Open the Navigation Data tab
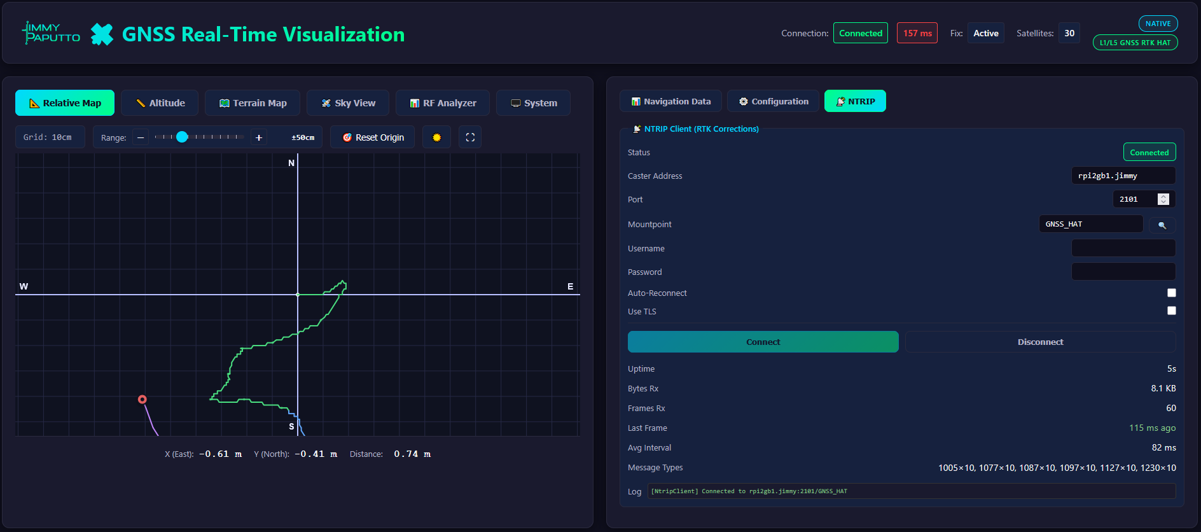This screenshot has height=532, width=1201. pyautogui.click(x=670, y=101)
